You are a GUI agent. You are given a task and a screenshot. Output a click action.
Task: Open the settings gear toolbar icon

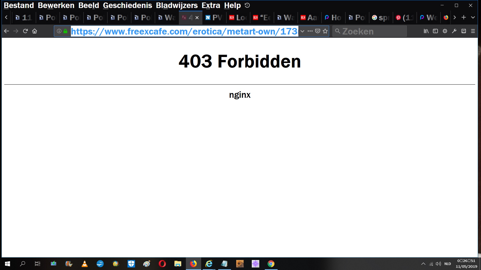445,31
